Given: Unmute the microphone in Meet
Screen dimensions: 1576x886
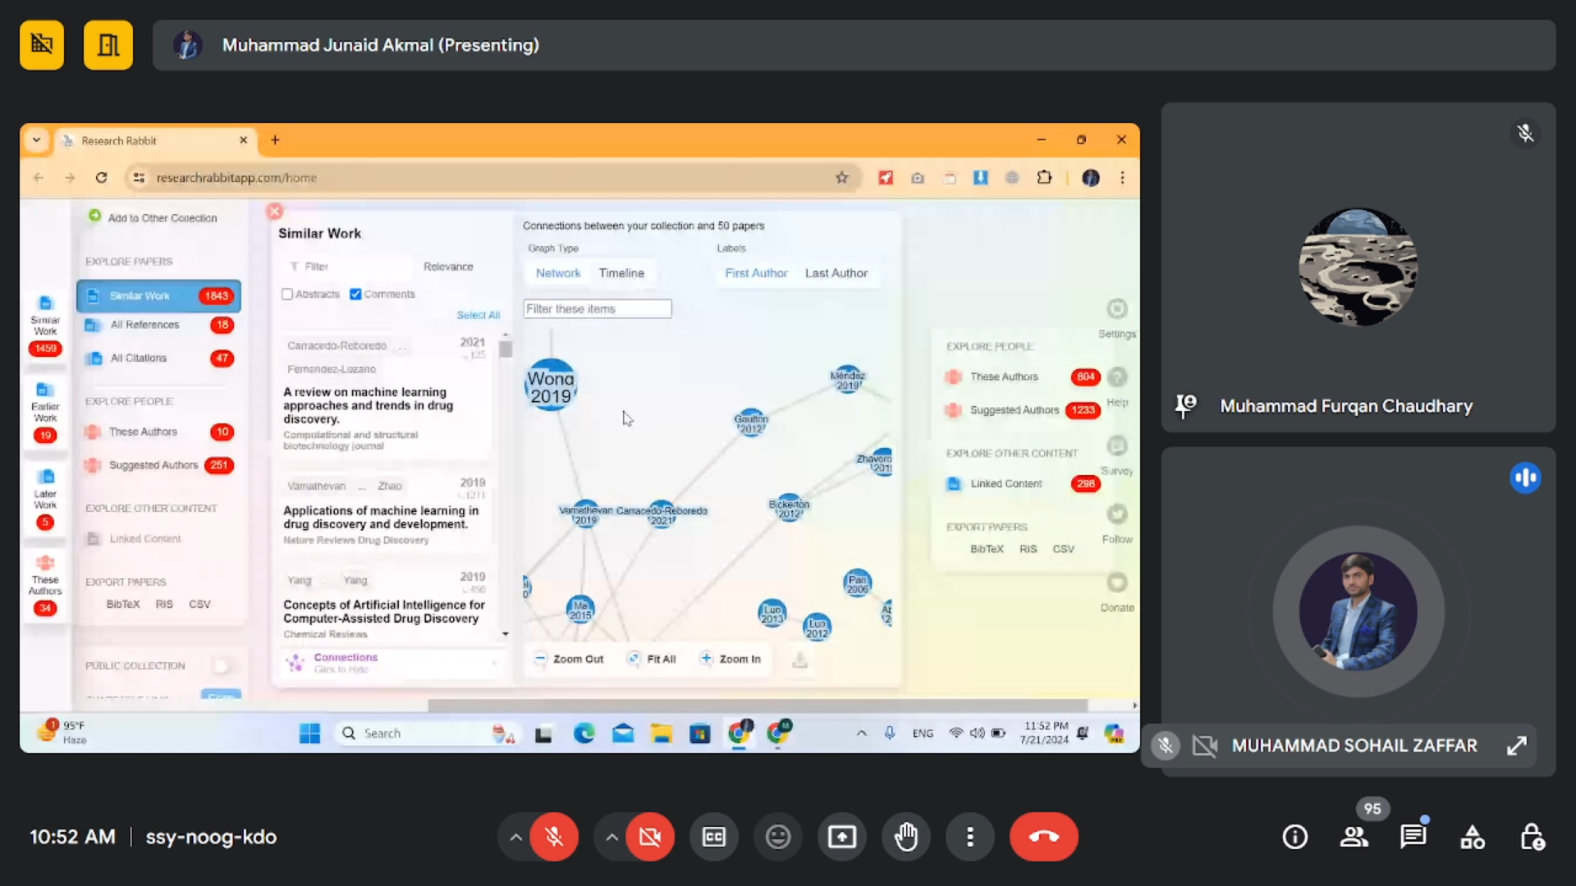Looking at the screenshot, I should coord(554,837).
